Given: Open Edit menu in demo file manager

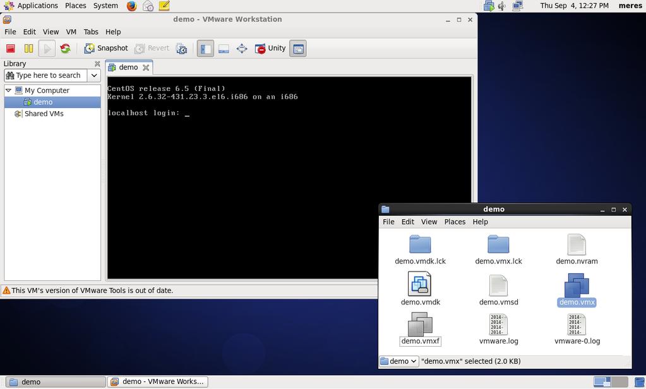Looking at the screenshot, I should pyautogui.click(x=408, y=222).
